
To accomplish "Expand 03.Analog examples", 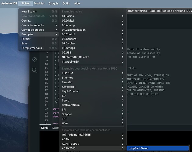I will (x=93, y=25).
